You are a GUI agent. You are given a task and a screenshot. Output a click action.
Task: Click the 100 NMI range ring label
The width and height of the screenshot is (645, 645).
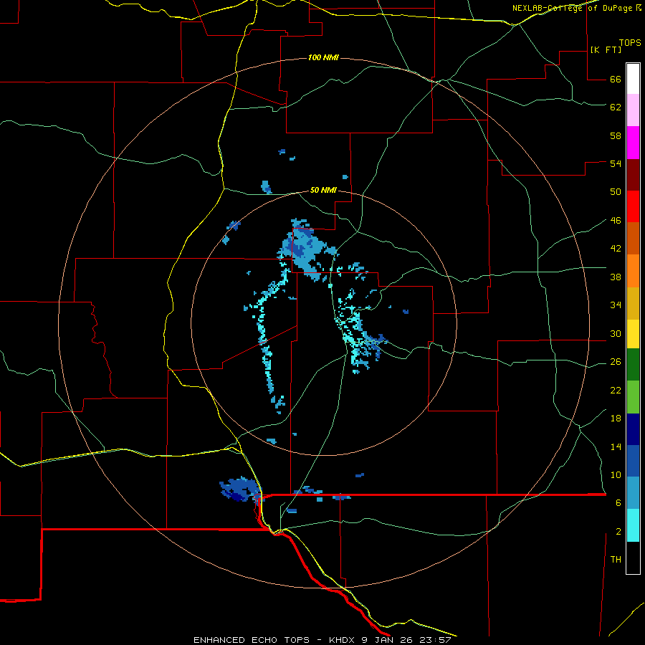pyautogui.click(x=323, y=57)
